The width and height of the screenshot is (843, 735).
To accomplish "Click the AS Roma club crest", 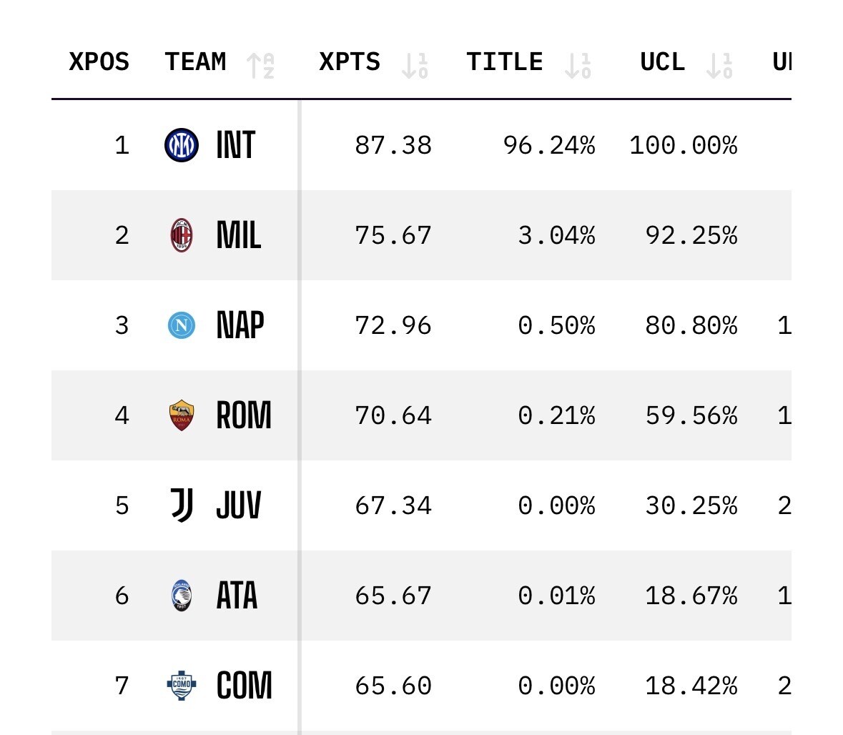I will click(182, 415).
